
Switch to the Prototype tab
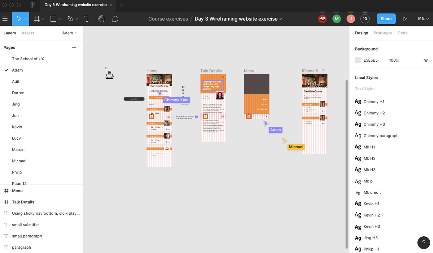382,32
